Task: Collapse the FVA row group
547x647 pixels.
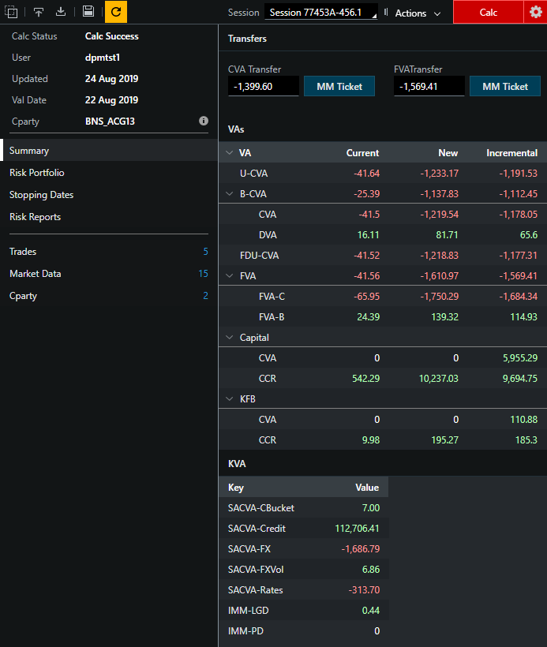Action: pos(230,275)
